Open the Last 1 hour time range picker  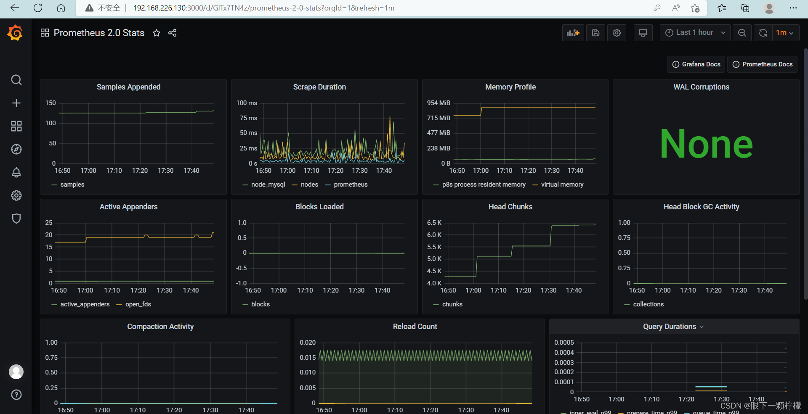694,33
